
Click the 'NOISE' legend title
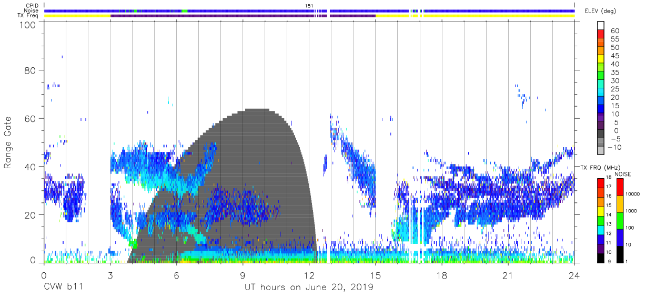click(622, 174)
